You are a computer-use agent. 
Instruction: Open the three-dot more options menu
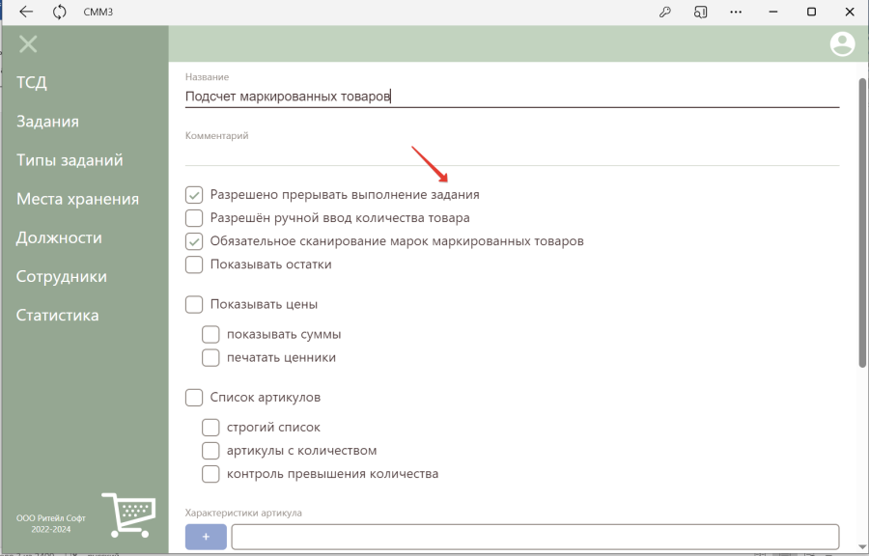coord(736,12)
